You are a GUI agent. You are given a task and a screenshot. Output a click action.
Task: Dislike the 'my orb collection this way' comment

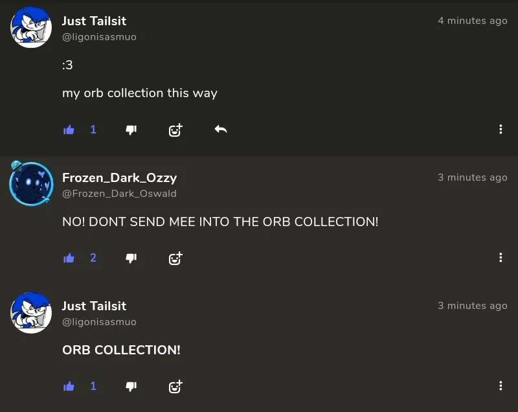tap(131, 130)
